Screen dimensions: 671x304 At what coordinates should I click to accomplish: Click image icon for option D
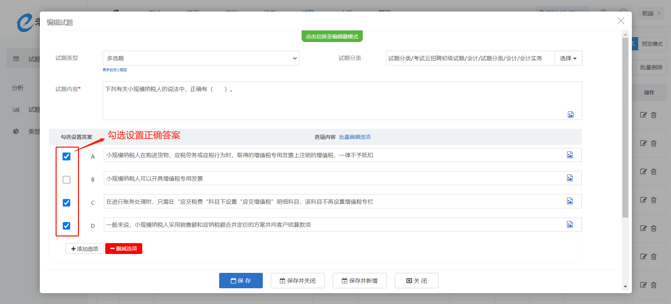570,224
